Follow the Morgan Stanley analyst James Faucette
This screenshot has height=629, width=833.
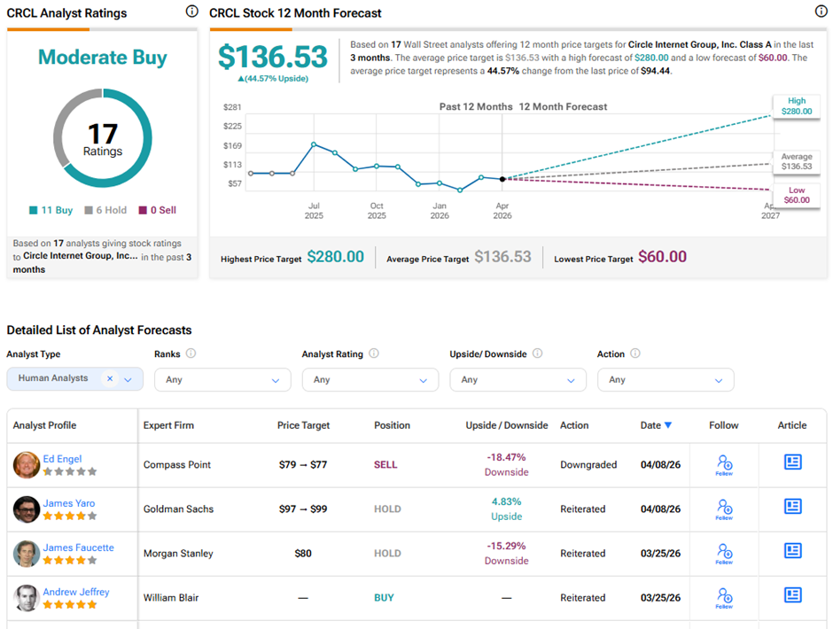(x=724, y=552)
